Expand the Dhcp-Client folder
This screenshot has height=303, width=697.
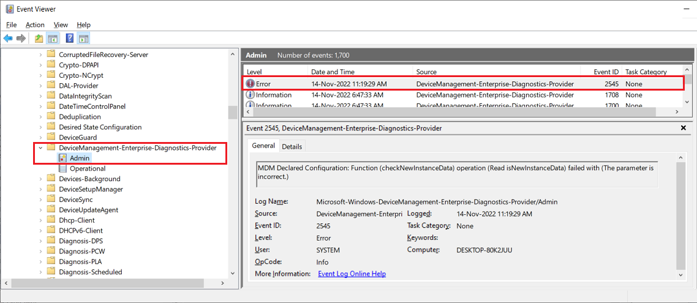pos(41,220)
